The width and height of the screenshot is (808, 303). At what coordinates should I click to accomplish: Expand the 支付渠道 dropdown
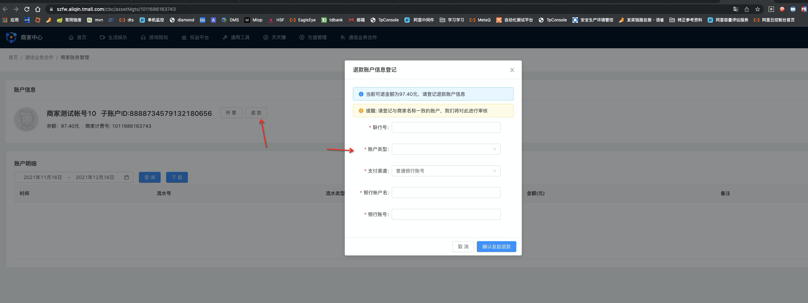tap(446, 171)
